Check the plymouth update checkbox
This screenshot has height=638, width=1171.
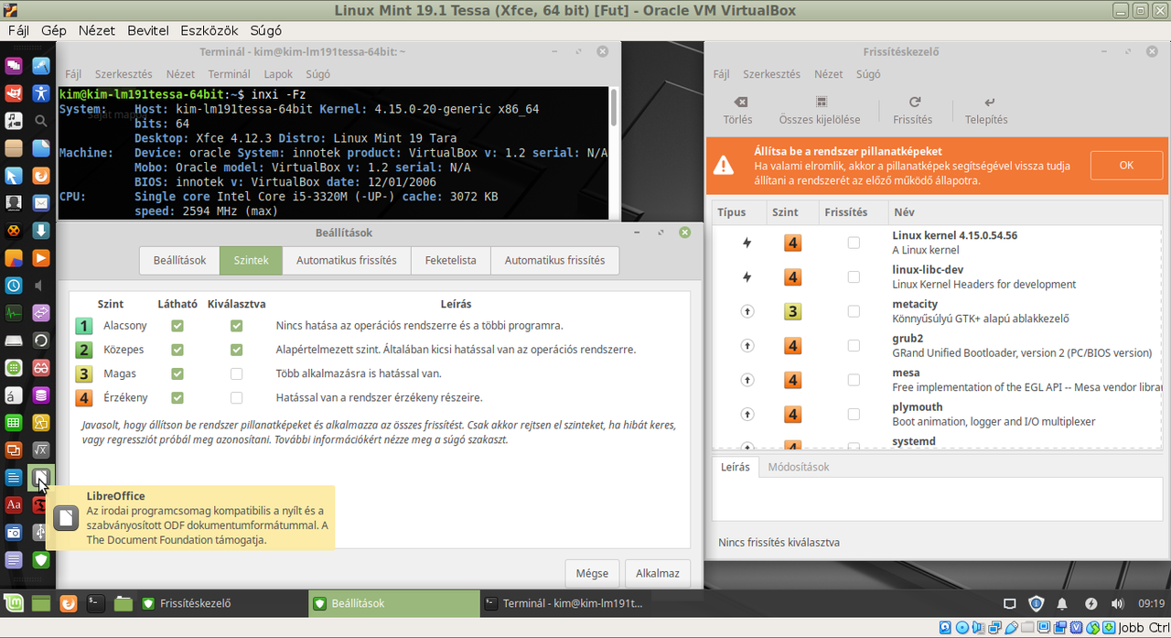854,414
